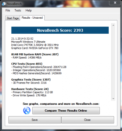Click the Close button at bottom
This screenshot has height=131, width=122.
click(x=88, y=120)
